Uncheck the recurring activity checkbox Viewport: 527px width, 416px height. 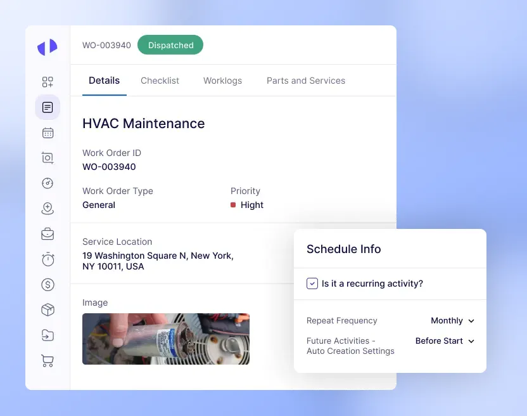(x=312, y=283)
